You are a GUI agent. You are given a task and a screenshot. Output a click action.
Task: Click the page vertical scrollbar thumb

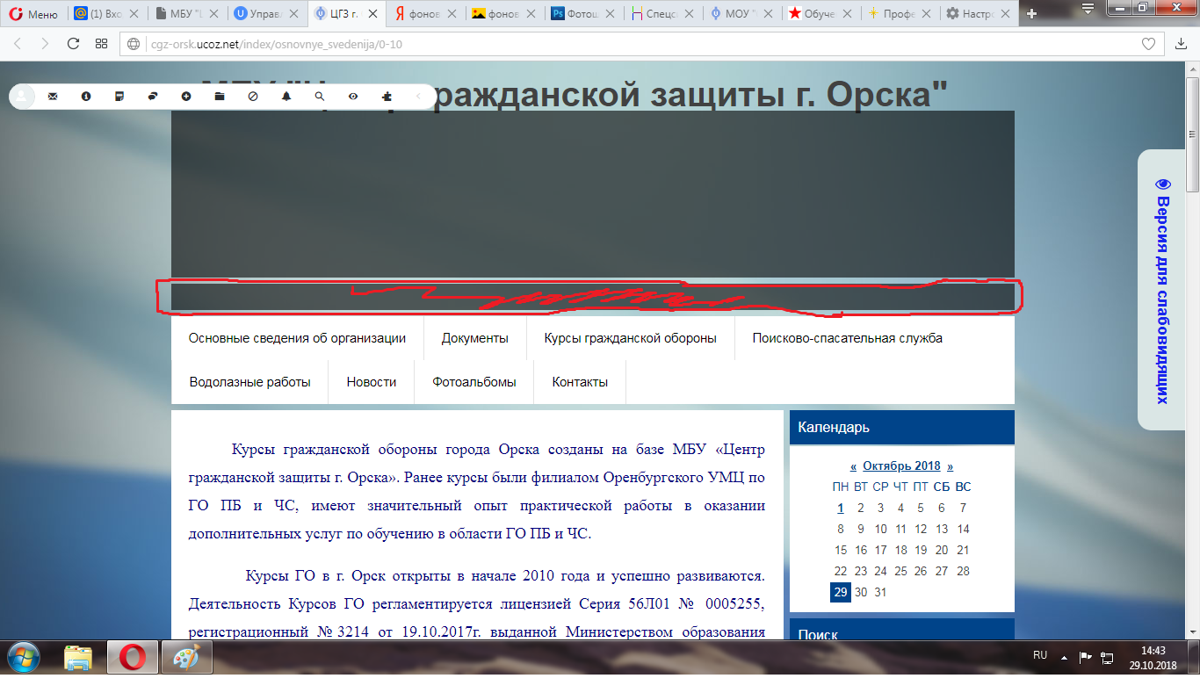click(1193, 135)
